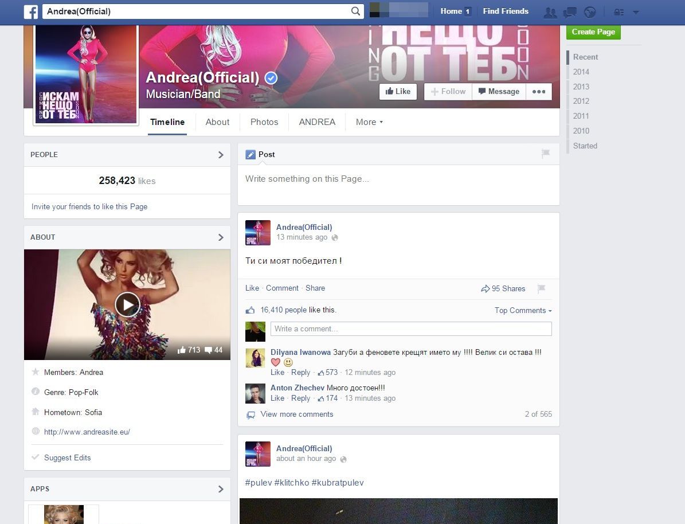Click the globe audience icon by 13 minutes ago
Viewport: 685px width, 524px height.
pos(335,238)
